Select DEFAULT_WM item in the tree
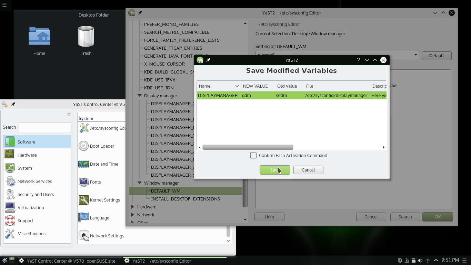Viewport: 471px width, 265px height. (166, 191)
